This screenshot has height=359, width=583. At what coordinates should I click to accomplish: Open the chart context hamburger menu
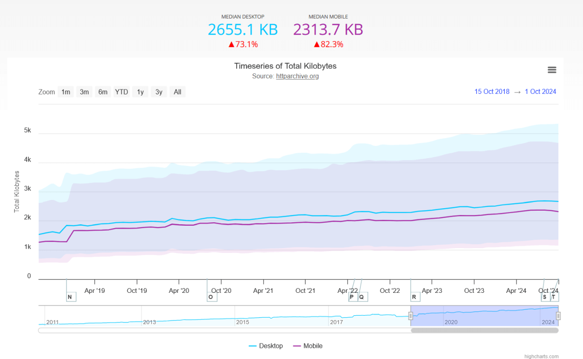click(x=552, y=70)
